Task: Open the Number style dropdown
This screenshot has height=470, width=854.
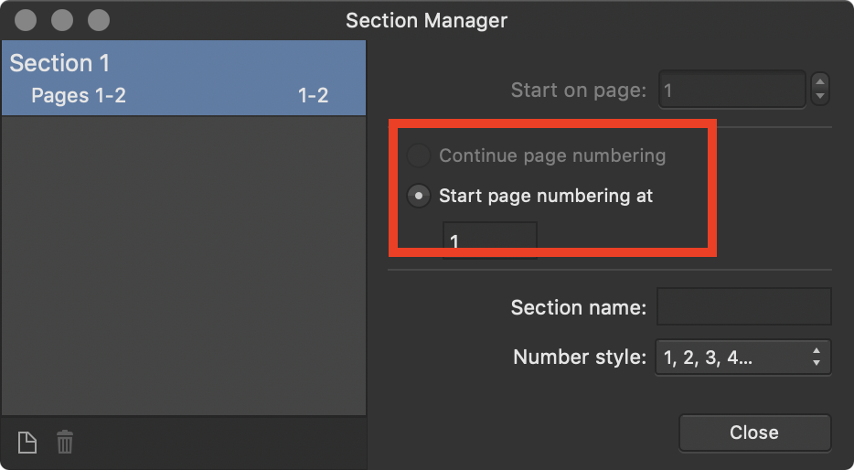Action: coord(742,358)
